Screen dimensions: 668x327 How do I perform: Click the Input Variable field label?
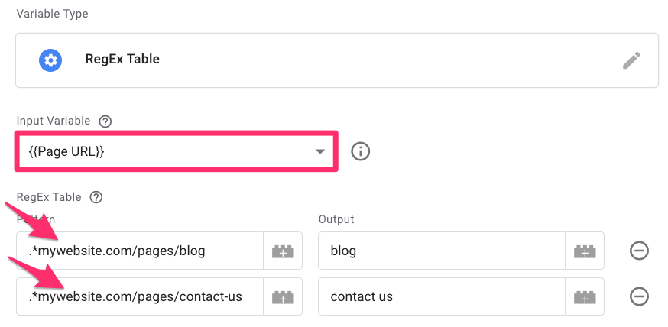54,121
